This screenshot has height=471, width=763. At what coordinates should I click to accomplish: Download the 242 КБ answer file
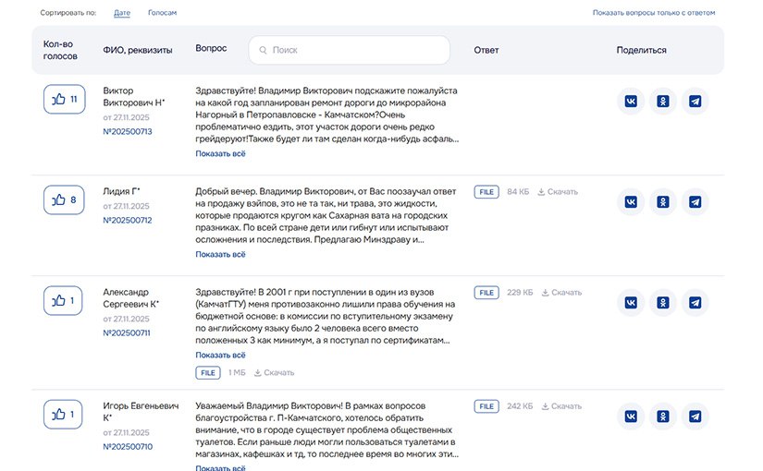(x=561, y=406)
